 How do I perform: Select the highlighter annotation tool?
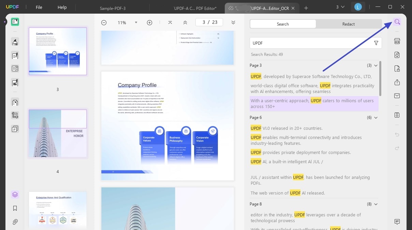[15, 42]
